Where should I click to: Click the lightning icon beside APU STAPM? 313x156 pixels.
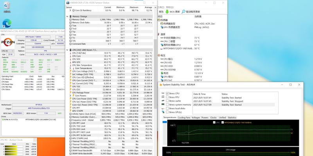click(x=70, y=111)
